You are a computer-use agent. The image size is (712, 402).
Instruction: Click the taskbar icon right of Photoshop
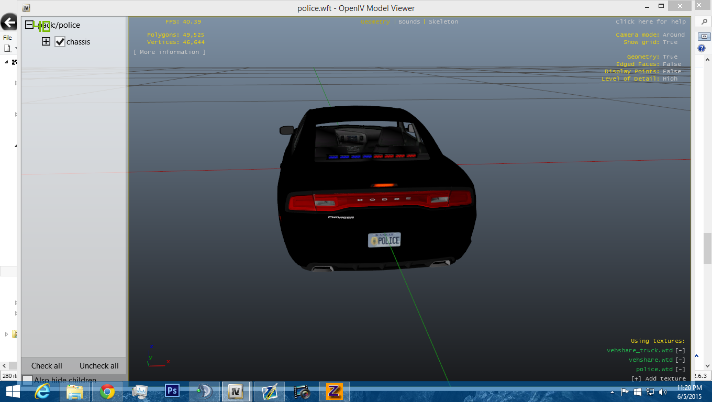pyautogui.click(x=205, y=392)
